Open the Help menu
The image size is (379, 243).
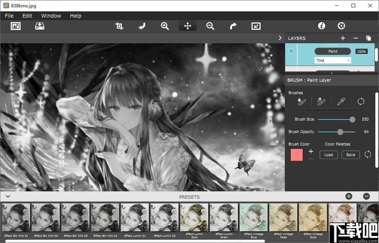[76, 16]
